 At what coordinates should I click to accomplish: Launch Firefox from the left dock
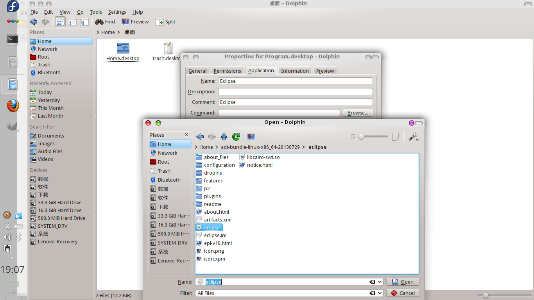tap(13, 105)
